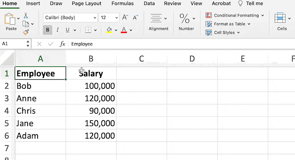295x160 pixels.
Task: Expand Number format dropdown arrow
Action: click(194, 18)
